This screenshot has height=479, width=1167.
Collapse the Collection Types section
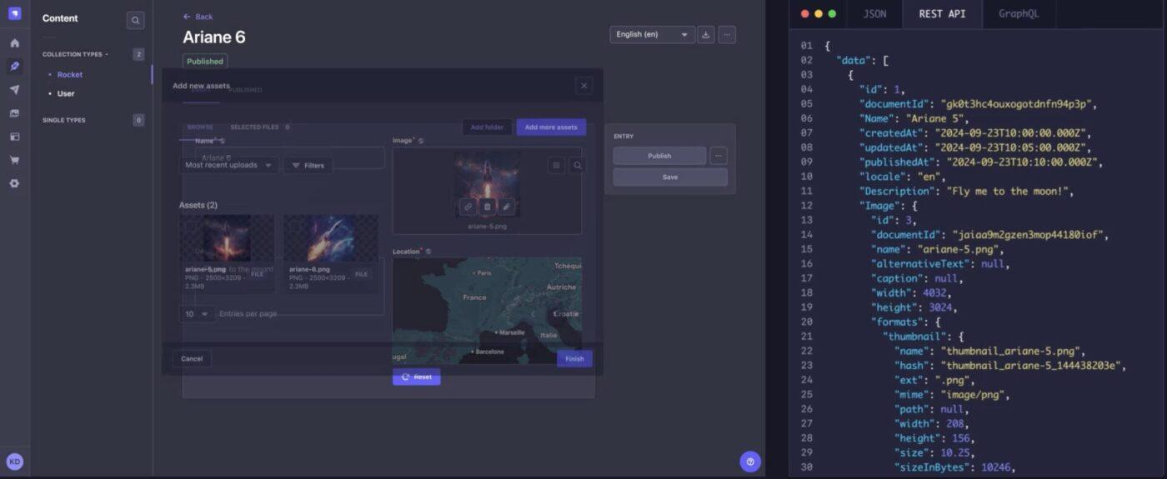point(75,54)
